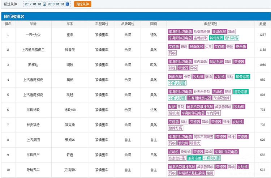
Task: Open the 车内异味 tag for 明锐
Action: (x=200, y=62)
